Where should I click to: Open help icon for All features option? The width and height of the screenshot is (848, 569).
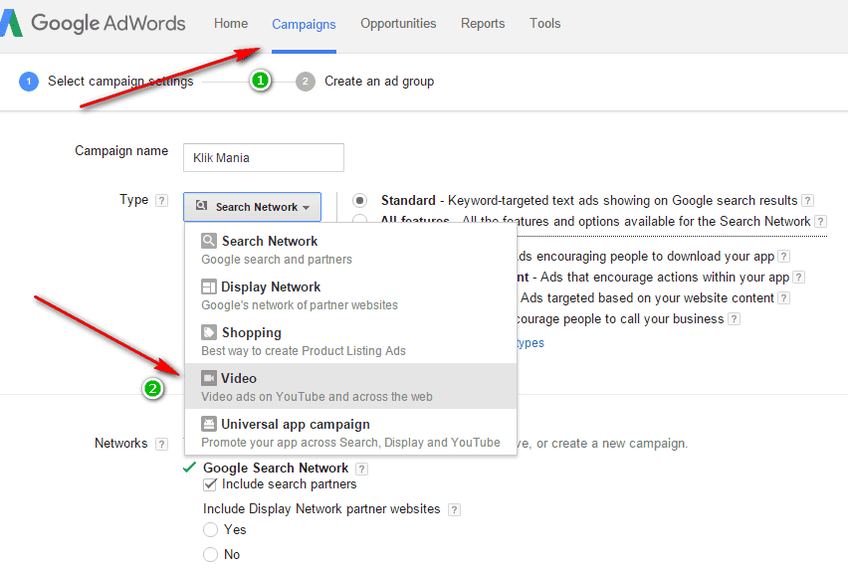(820, 221)
